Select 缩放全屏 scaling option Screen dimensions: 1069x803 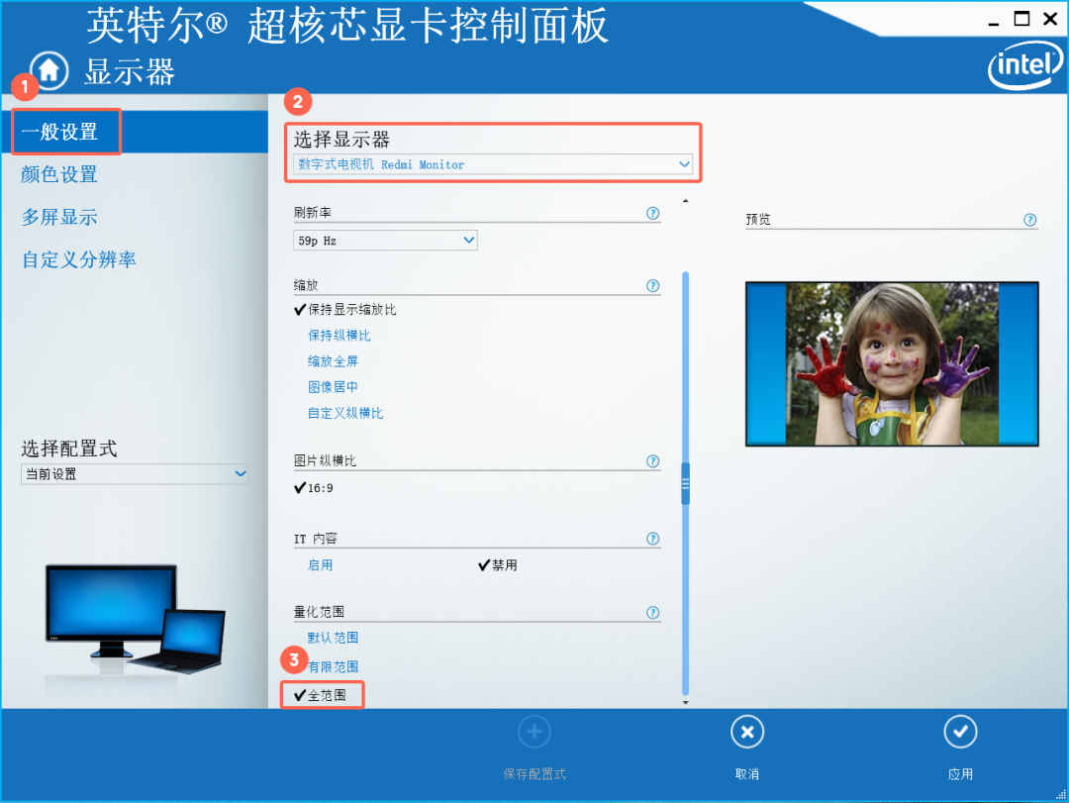click(x=333, y=361)
